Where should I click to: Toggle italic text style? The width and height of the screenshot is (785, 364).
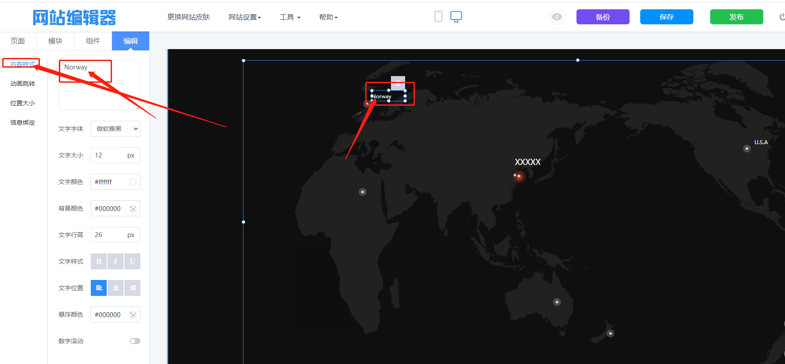tap(116, 261)
